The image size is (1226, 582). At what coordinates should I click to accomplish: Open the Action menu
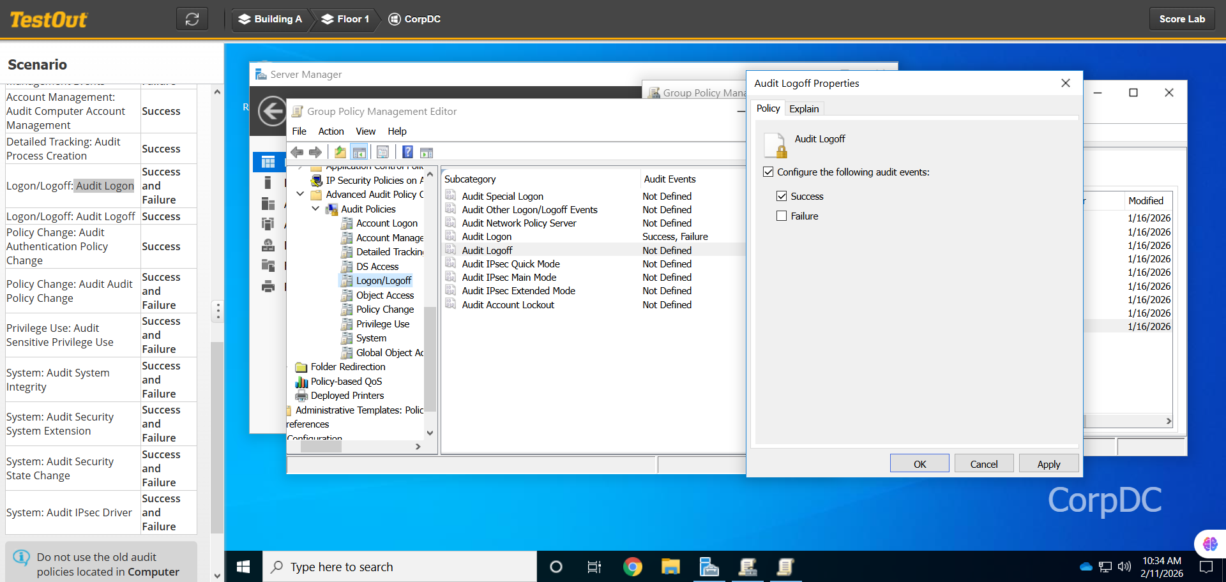click(x=331, y=131)
